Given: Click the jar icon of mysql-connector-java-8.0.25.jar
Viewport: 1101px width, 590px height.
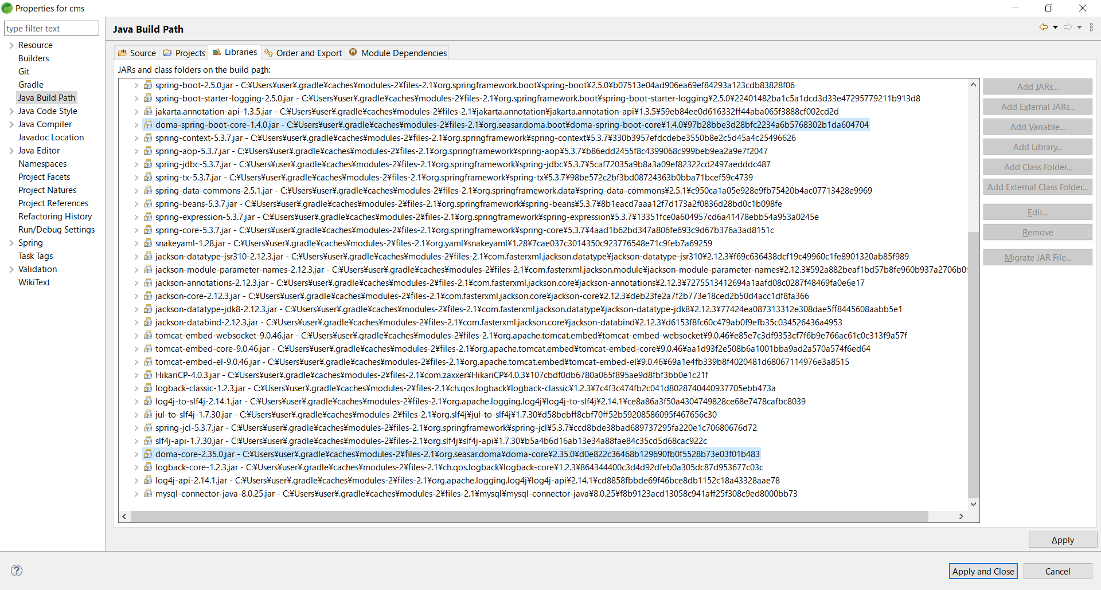Looking at the screenshot, I should pyautogui.click(x=148, y=493).
